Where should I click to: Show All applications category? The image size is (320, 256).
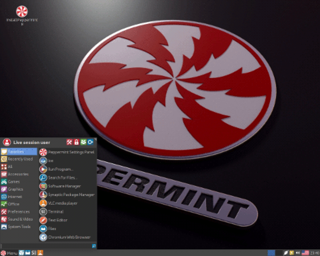click(x=19, y=166)
